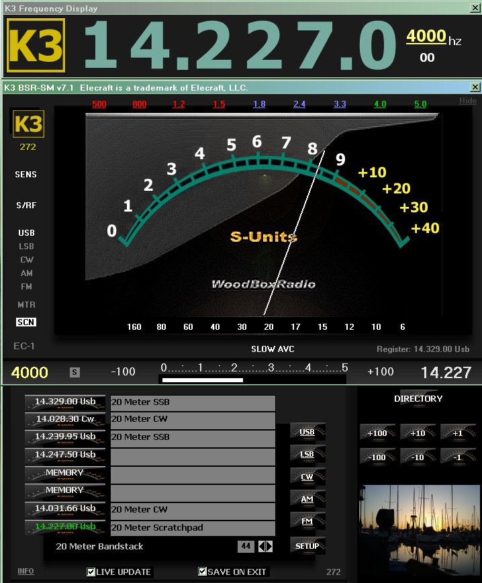Click the small K3 logo above 272
482x583 pixels.
[x=29, y=124]
